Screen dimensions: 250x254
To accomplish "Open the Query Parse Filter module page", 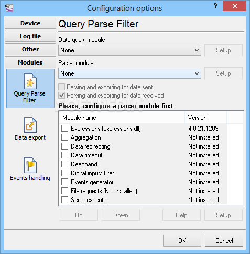I will [30, 88].
